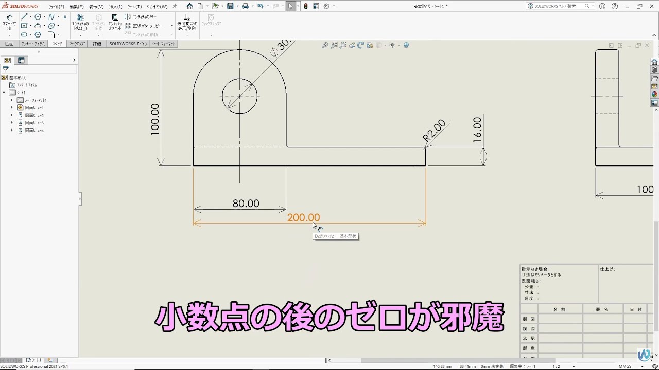
Task: Open the ウィンドウ(W) menu
Action: 157,7
